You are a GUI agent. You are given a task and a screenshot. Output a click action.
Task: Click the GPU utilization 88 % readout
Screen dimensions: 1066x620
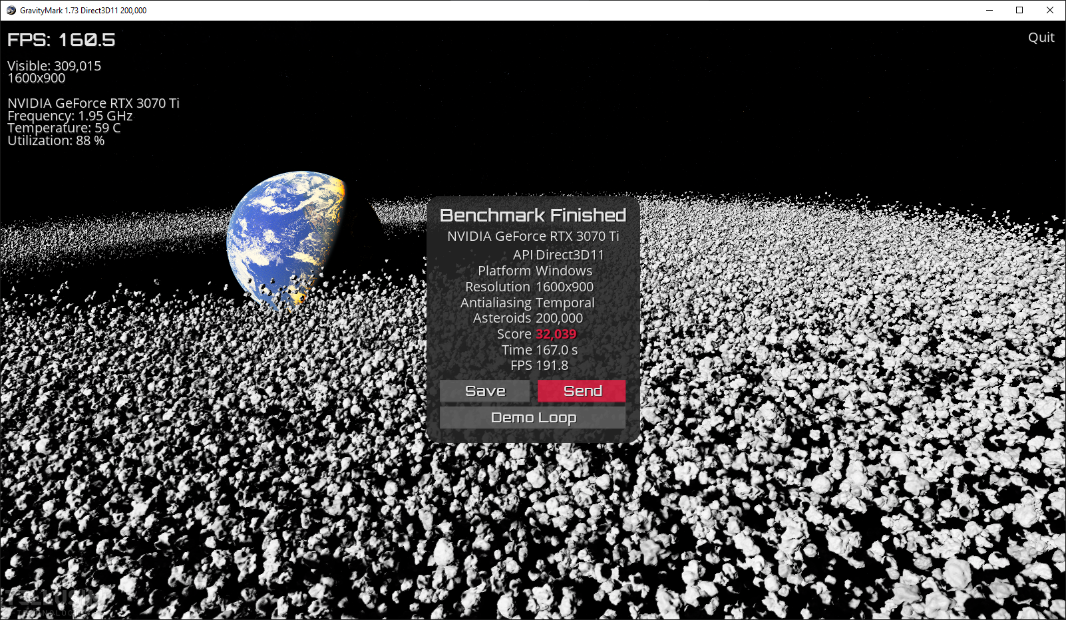[x=56, y=140]
